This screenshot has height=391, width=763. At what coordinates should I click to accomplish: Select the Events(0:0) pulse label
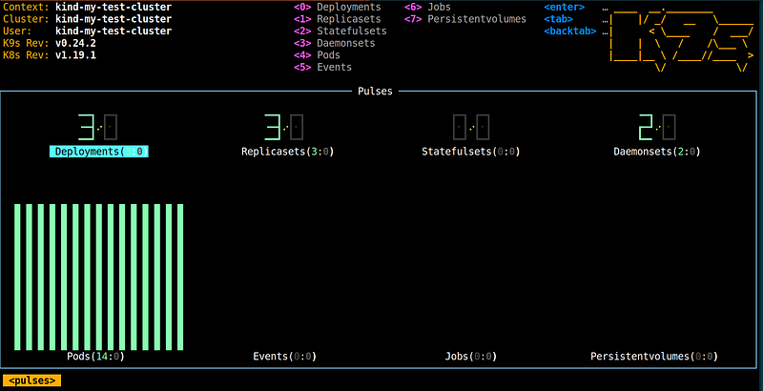click(x=284, y=357)
